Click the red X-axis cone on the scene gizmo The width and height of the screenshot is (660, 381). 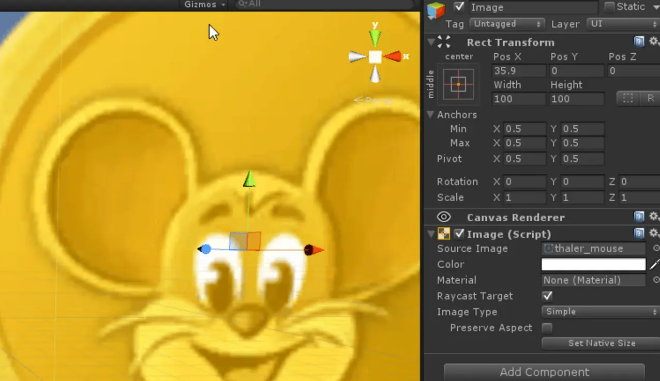393,56
